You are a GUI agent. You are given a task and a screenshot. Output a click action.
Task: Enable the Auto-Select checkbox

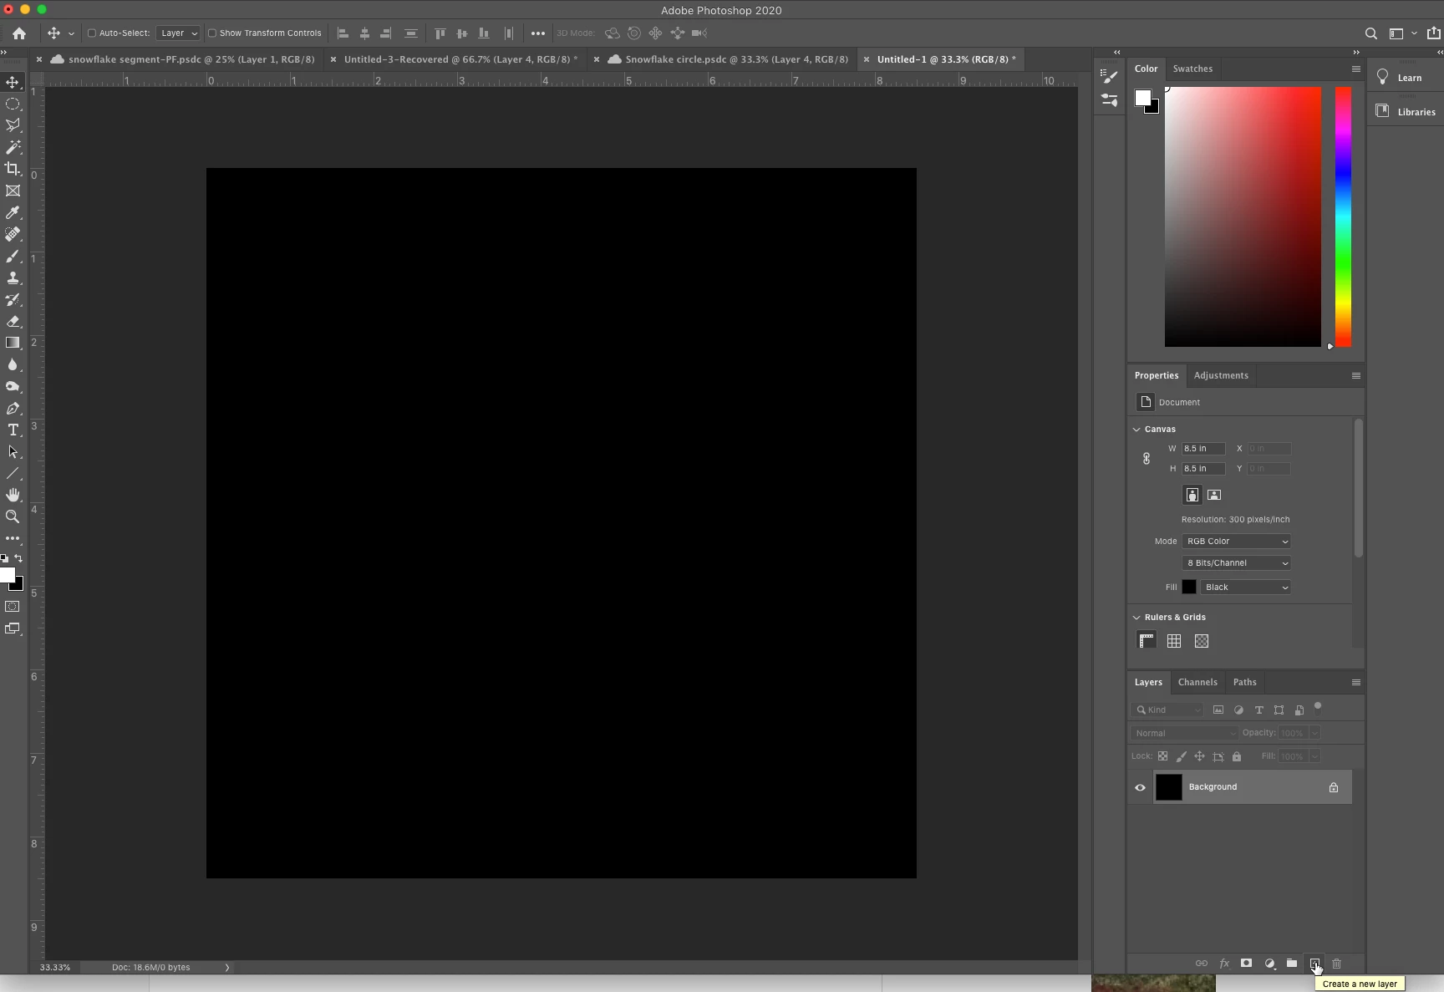pos(92,33)
